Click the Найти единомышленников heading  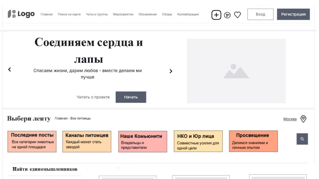[x=45, y=169]
